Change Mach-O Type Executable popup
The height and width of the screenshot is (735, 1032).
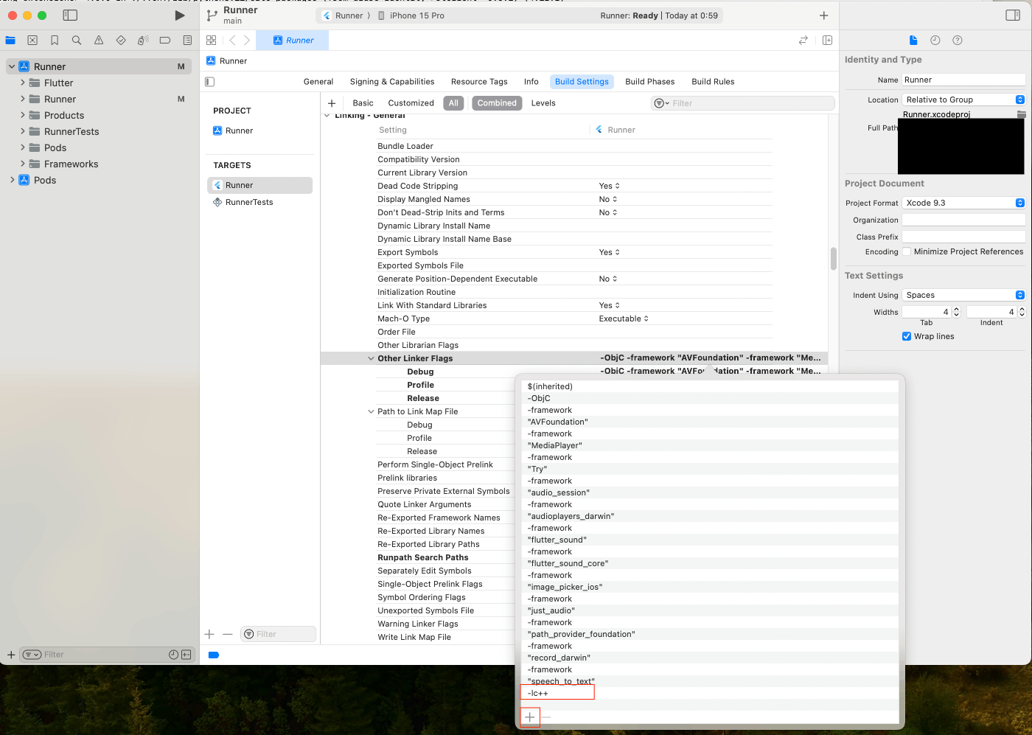[624, 318]
